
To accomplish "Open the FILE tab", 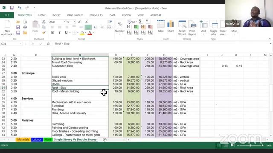I will click(x=7, y=15).
